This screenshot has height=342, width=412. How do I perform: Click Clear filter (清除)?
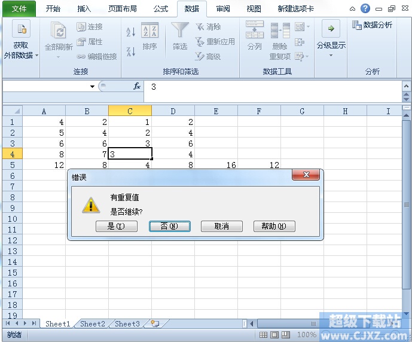pos(208,26)
